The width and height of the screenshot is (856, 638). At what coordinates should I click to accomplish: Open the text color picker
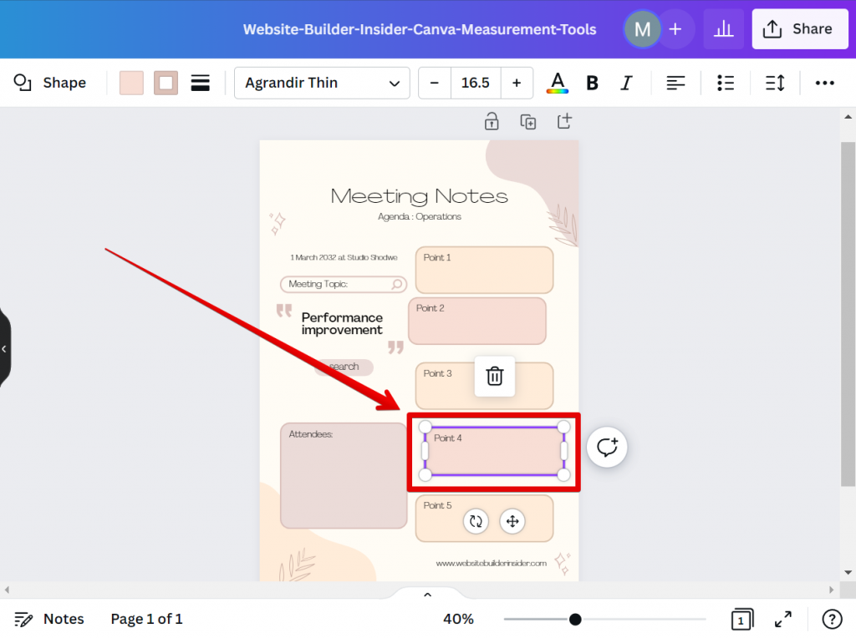pos(557,82)
